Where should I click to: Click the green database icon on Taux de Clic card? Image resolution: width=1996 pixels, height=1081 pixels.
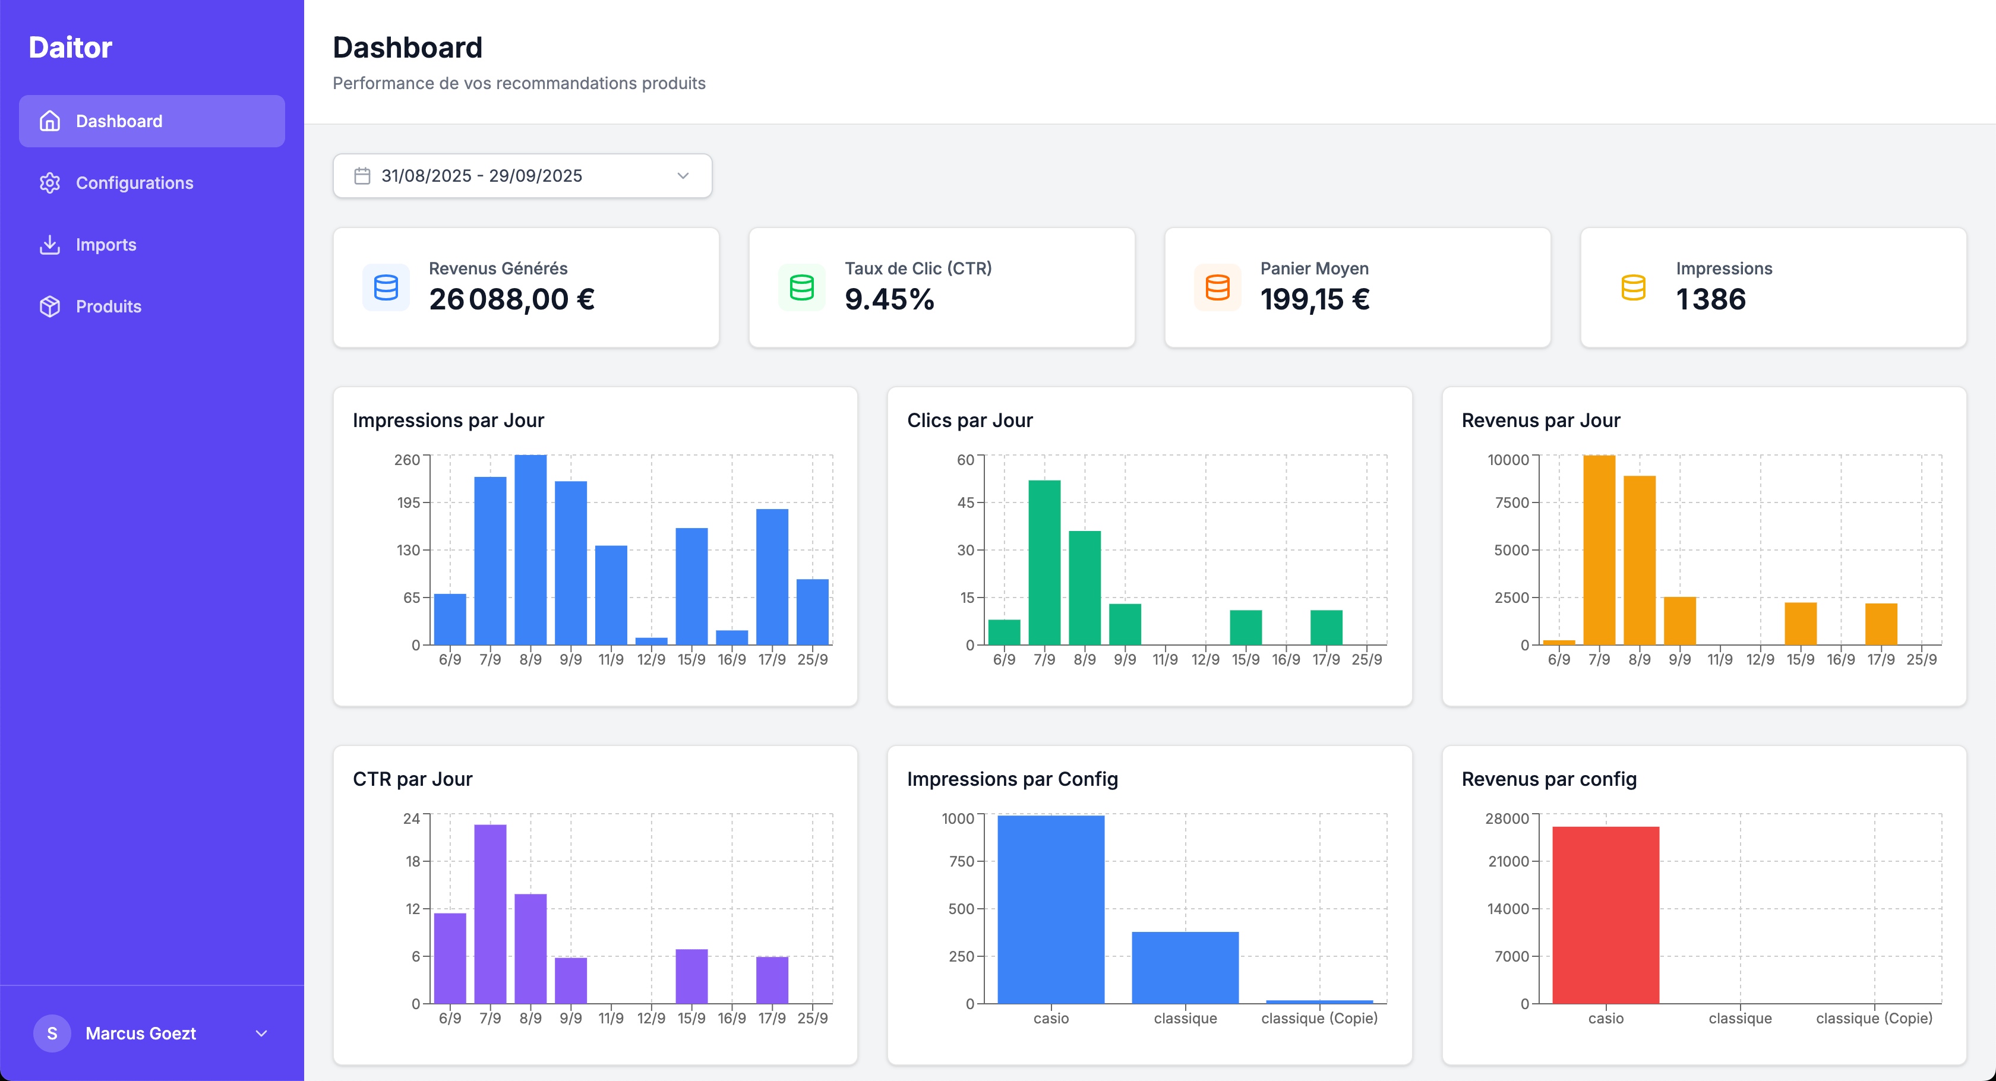[x=801, y=287]
